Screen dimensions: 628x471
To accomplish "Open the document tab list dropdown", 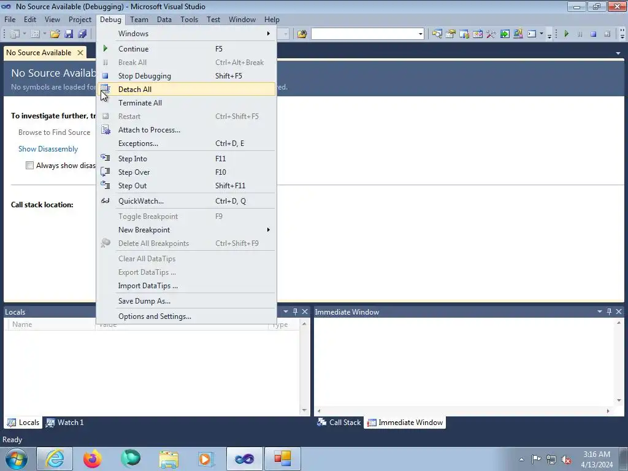I will pos(618,53).
